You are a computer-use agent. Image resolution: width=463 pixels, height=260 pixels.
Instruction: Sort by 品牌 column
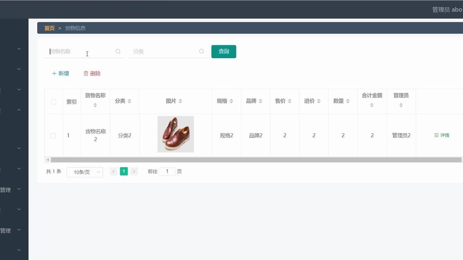point(260,101)
